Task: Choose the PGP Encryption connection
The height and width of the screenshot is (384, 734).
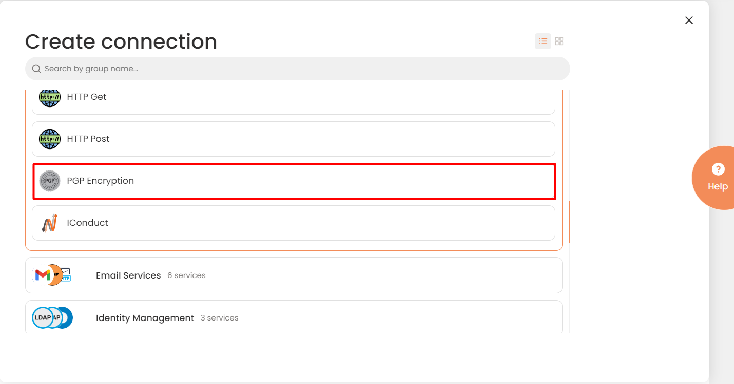Action: point(294,181)
